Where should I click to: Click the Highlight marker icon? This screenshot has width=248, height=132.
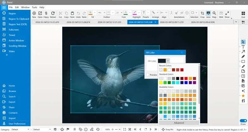coord(135,13)
